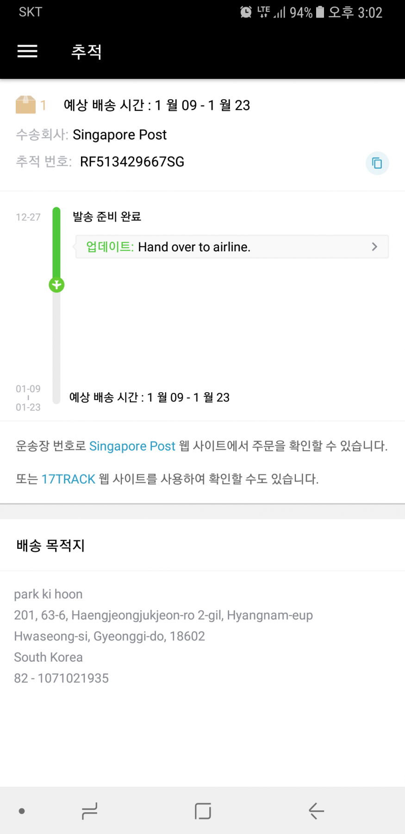Copy the tracking number
This screenshot has height=834, width=405.
pos(377,163)
